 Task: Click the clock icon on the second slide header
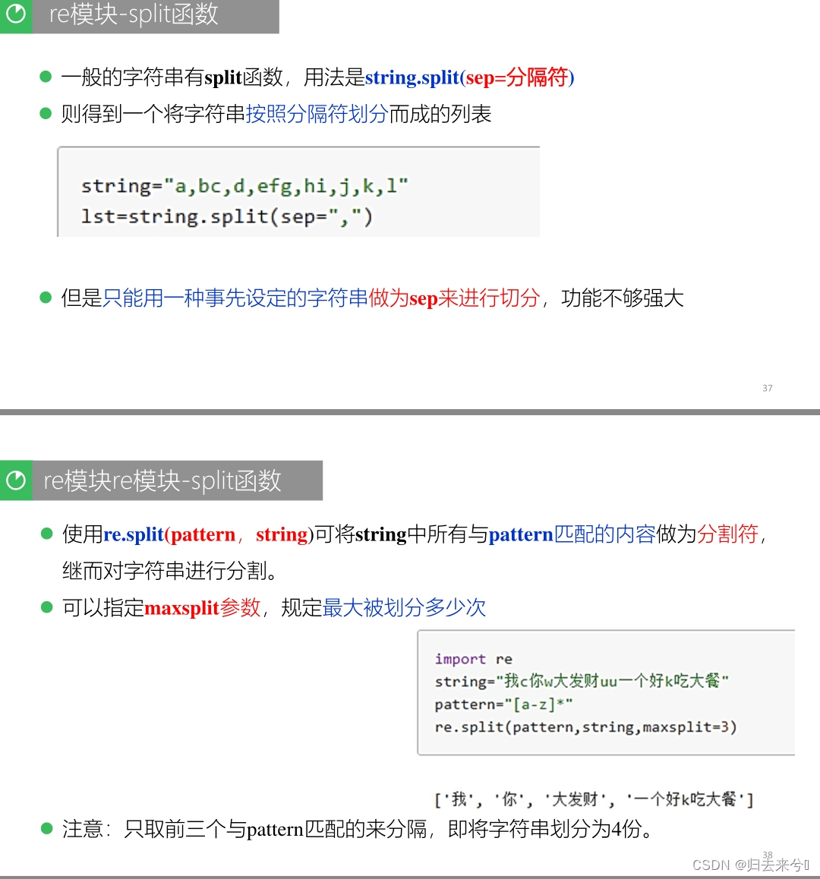16,480
